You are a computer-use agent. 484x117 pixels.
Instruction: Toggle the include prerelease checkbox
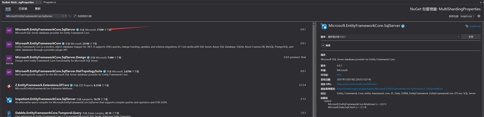75,16
